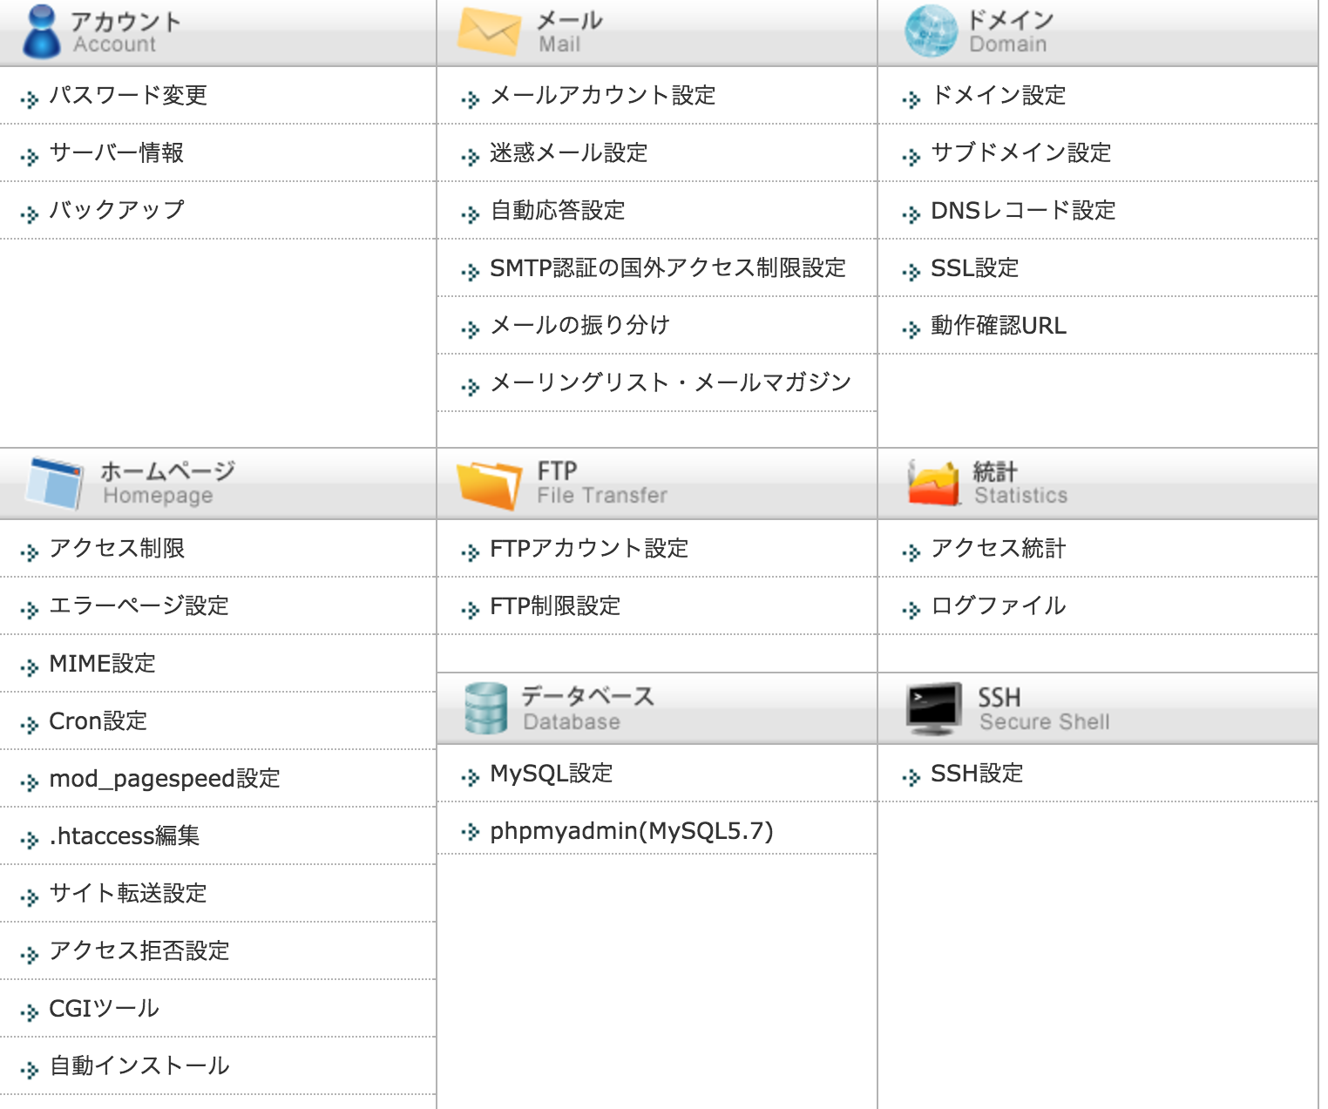Open アクセス統計 access statistics

[x=999, y=548]
